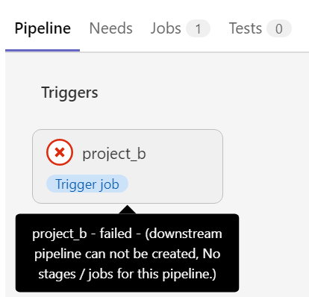Click the word 'failed' in the tooltip
This screenshot has width=309, height=297.
[116, 234]
